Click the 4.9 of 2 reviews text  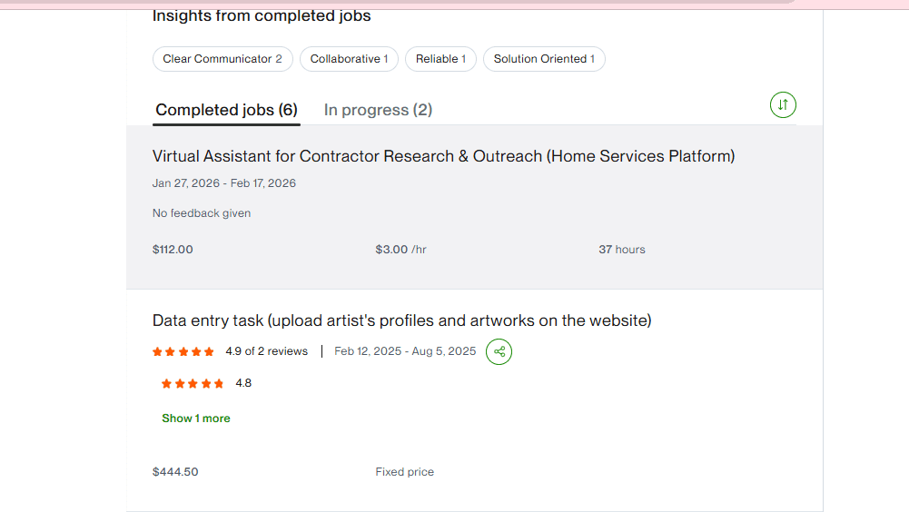pos(267,351)
